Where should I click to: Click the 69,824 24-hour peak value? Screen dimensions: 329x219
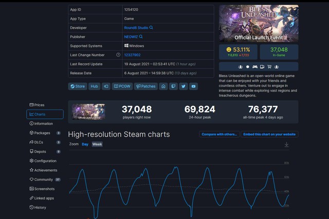click(x=200, y=109)
